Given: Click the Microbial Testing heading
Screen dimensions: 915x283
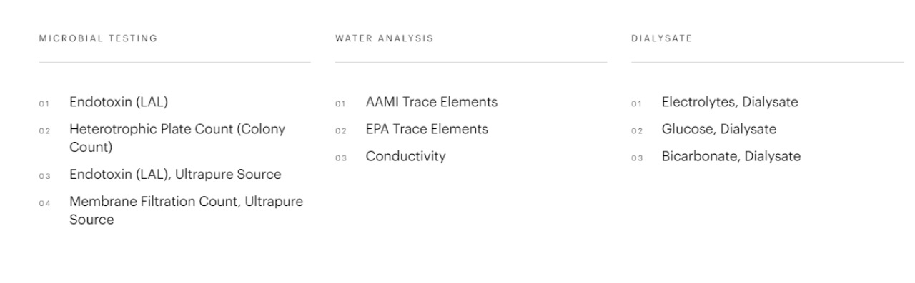Looking at the screenshot, I should click(x=98, y=38).
